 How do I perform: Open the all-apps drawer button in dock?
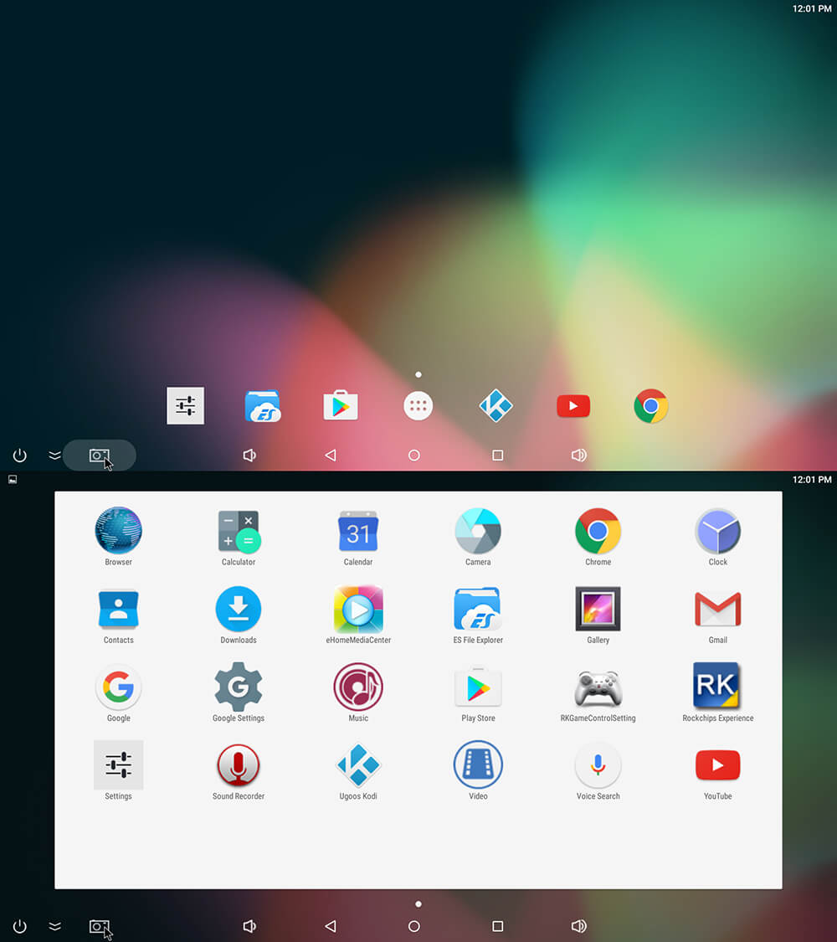click(418, 406)
